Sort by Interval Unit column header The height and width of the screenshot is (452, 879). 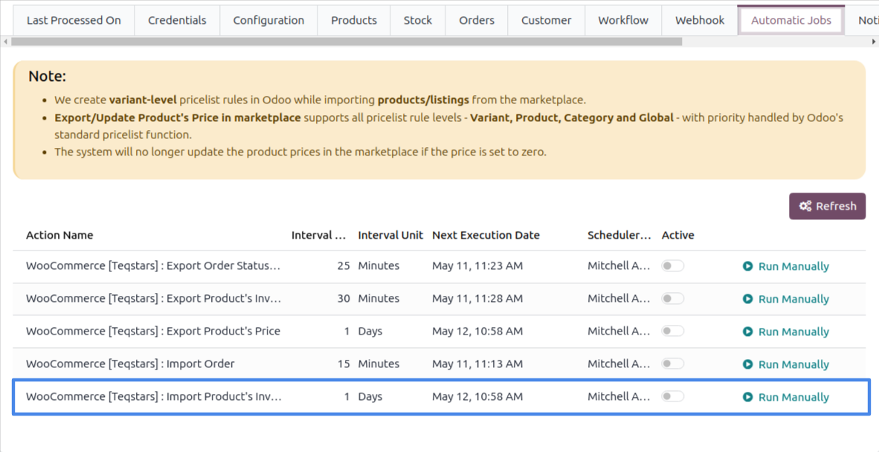pyautogui.click(x=390, y=235)
